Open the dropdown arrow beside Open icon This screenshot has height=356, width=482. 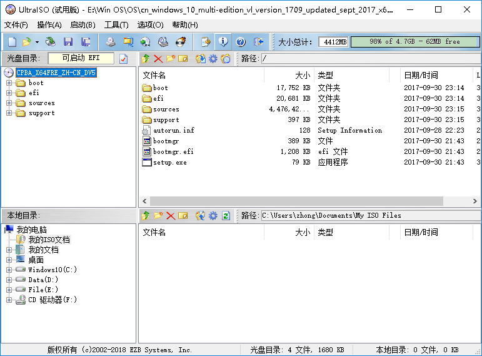point(37,42)
